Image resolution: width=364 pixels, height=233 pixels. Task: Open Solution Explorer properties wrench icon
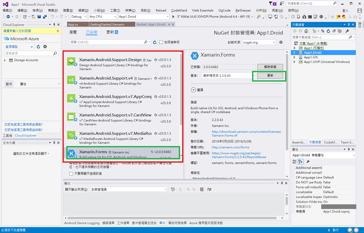(x=347, y=31)
